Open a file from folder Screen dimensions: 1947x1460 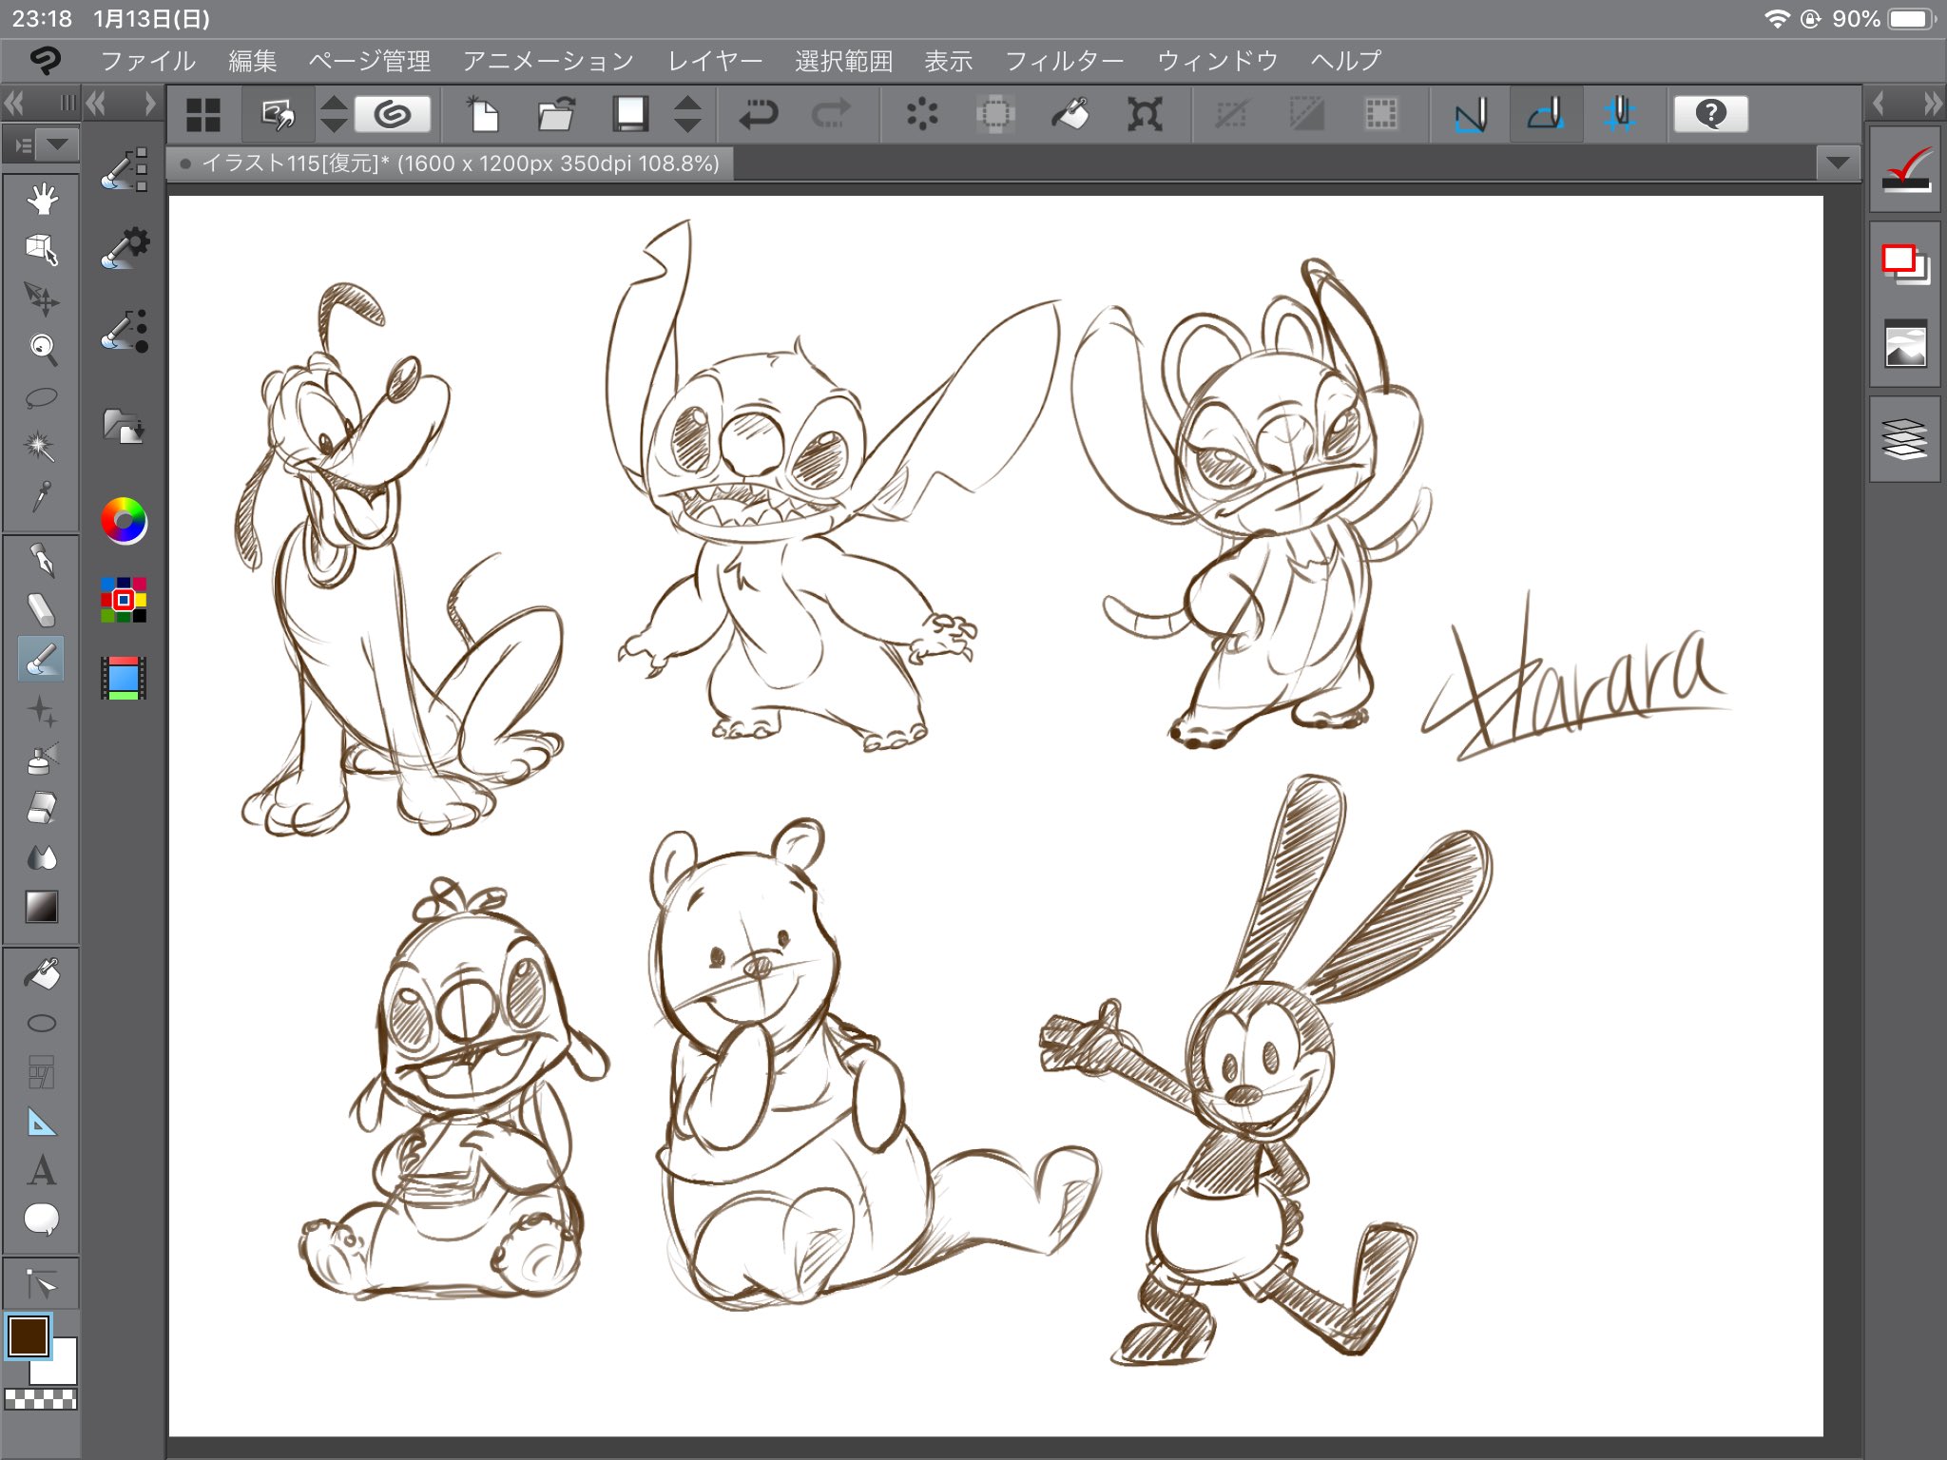pos(556,114)
